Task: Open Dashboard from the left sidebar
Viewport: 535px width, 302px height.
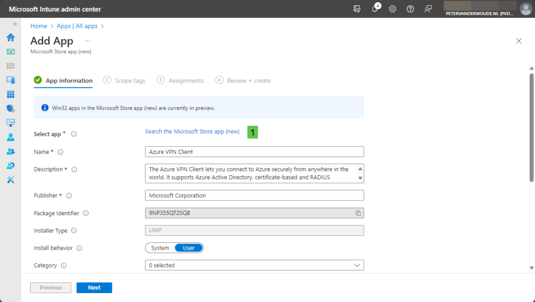Action: (10, 52)
